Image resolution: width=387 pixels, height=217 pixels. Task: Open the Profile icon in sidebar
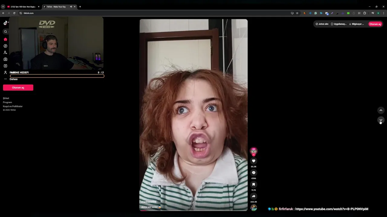tap(5, 73)
